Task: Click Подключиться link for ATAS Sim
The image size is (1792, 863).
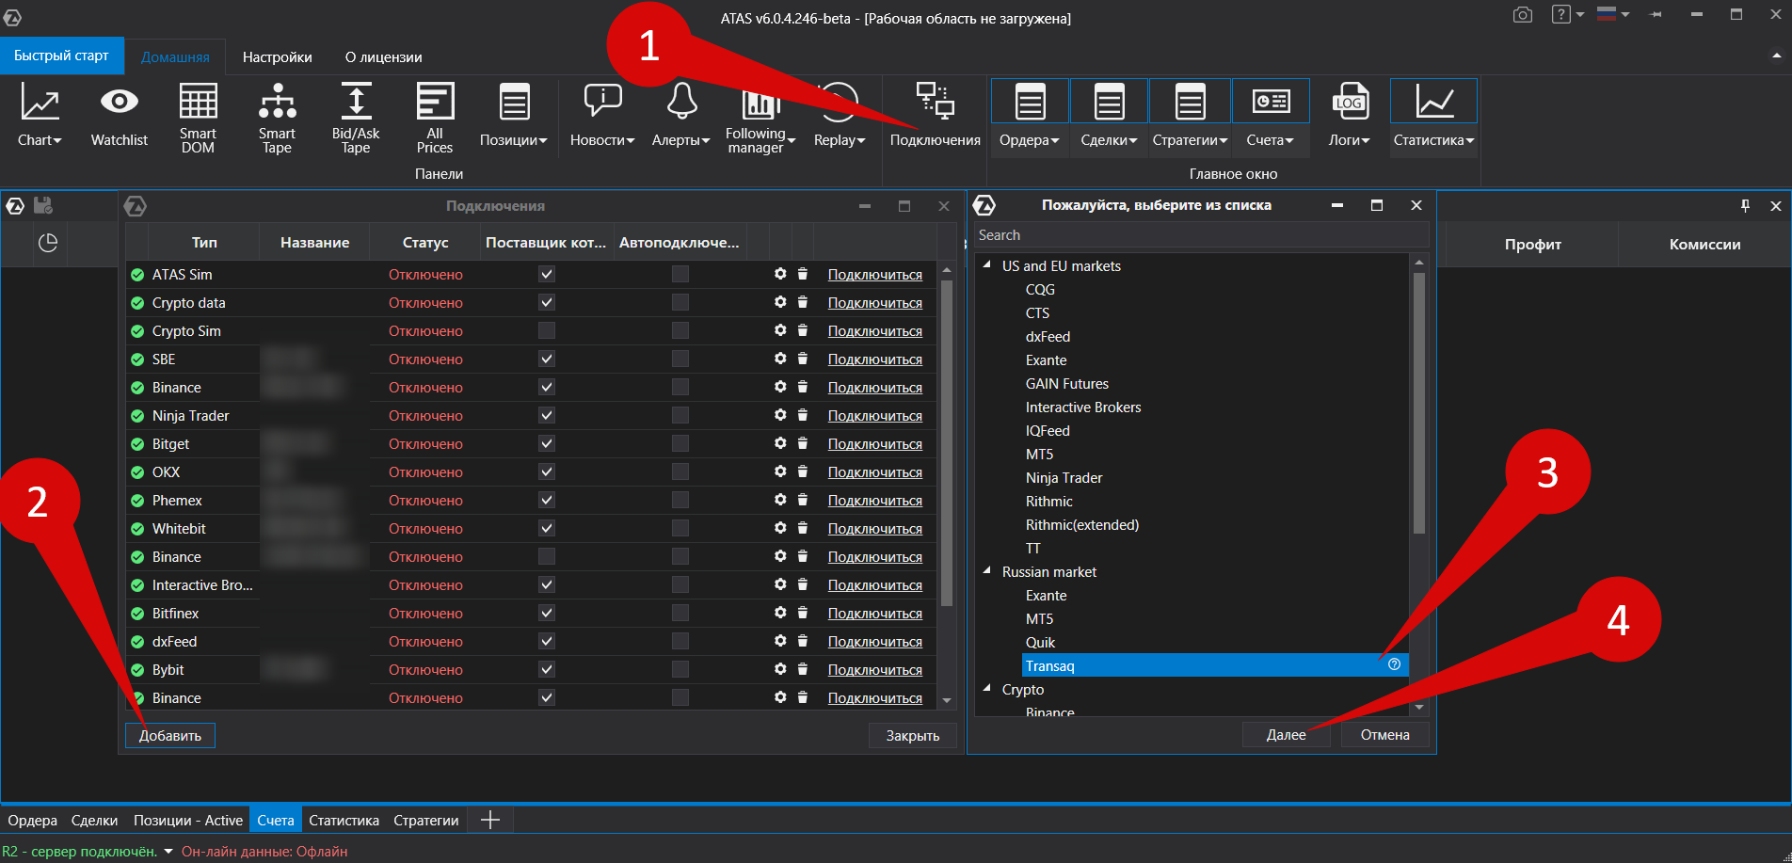Action: click(875, 274)
